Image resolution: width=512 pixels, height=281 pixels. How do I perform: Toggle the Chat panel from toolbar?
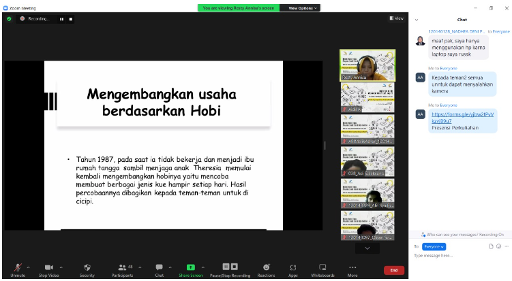click(x=159, y=268)
